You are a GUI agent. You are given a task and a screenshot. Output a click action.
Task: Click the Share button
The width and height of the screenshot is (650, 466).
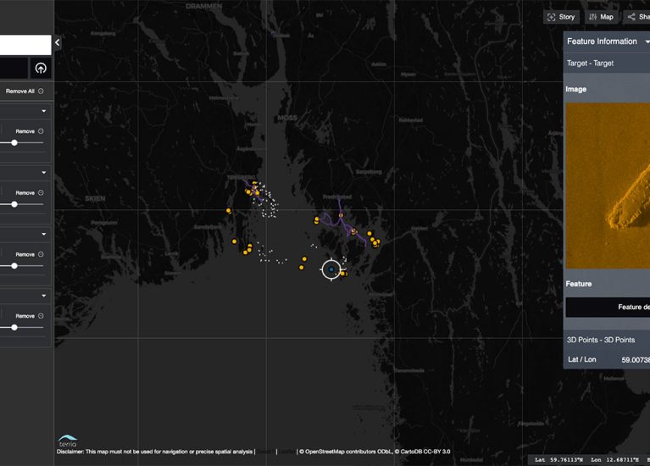[637, 17]
